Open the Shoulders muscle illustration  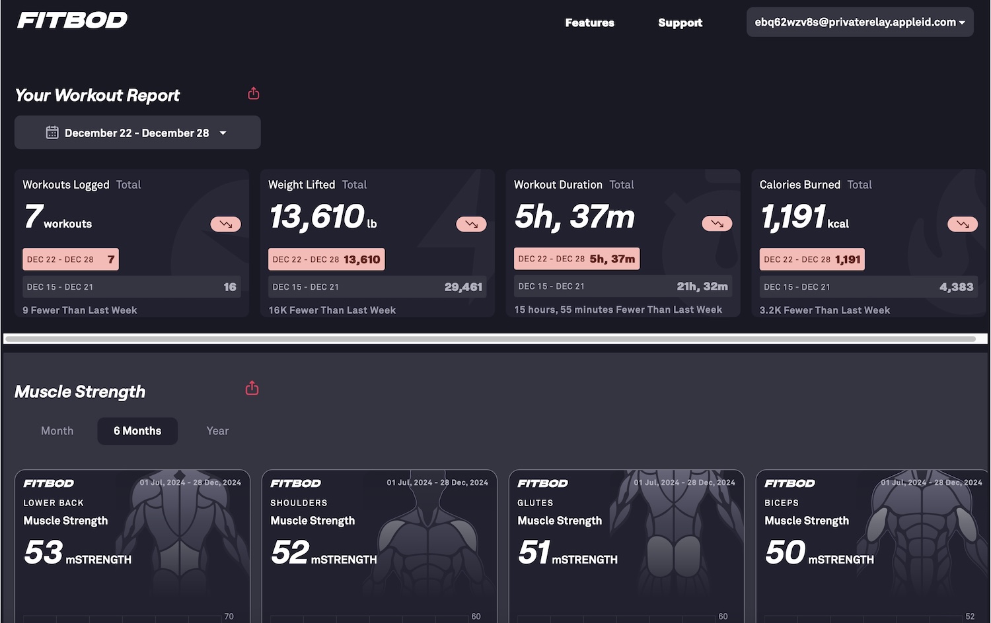(x=428, y=535)
